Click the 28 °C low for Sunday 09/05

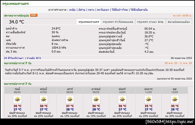point(96,109)
